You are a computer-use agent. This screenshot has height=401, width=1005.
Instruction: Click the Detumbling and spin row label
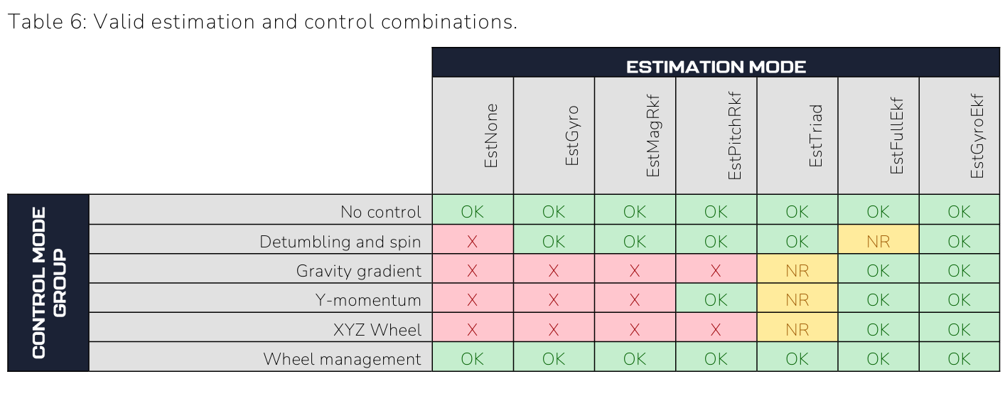point(340,242)
